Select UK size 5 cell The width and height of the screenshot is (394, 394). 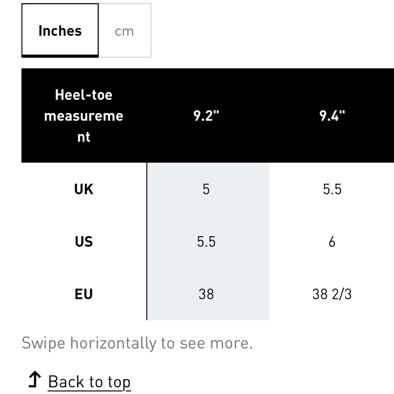coord(208,189)
